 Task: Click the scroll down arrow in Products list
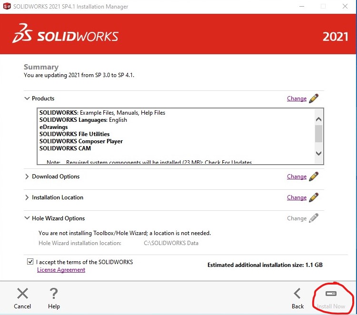click(x=319, y=153)
